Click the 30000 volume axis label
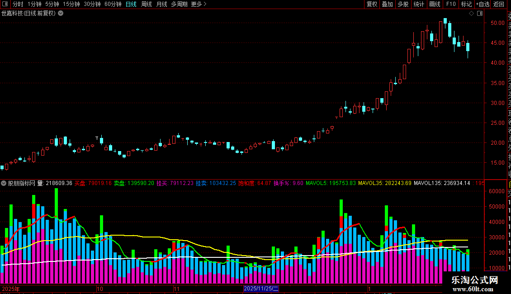 pyautogui.click(x=497, y=237)
